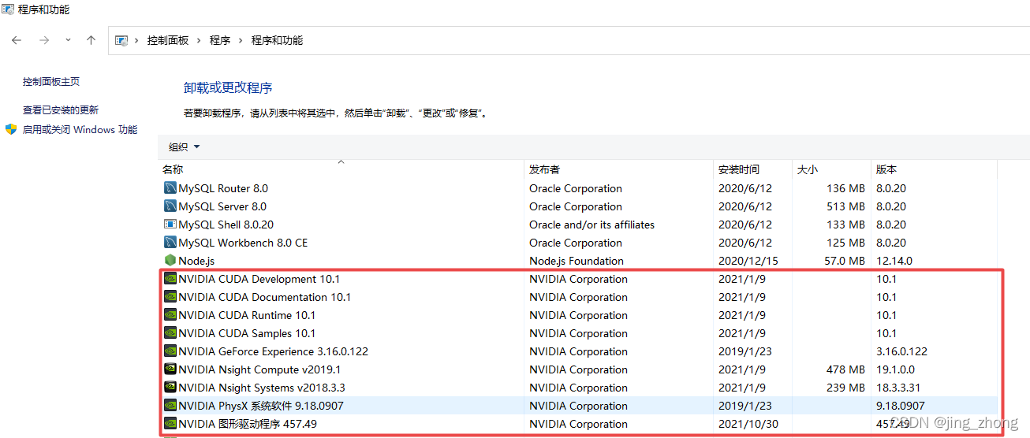Click the Node.js hexagon icon

pos(170,261)
